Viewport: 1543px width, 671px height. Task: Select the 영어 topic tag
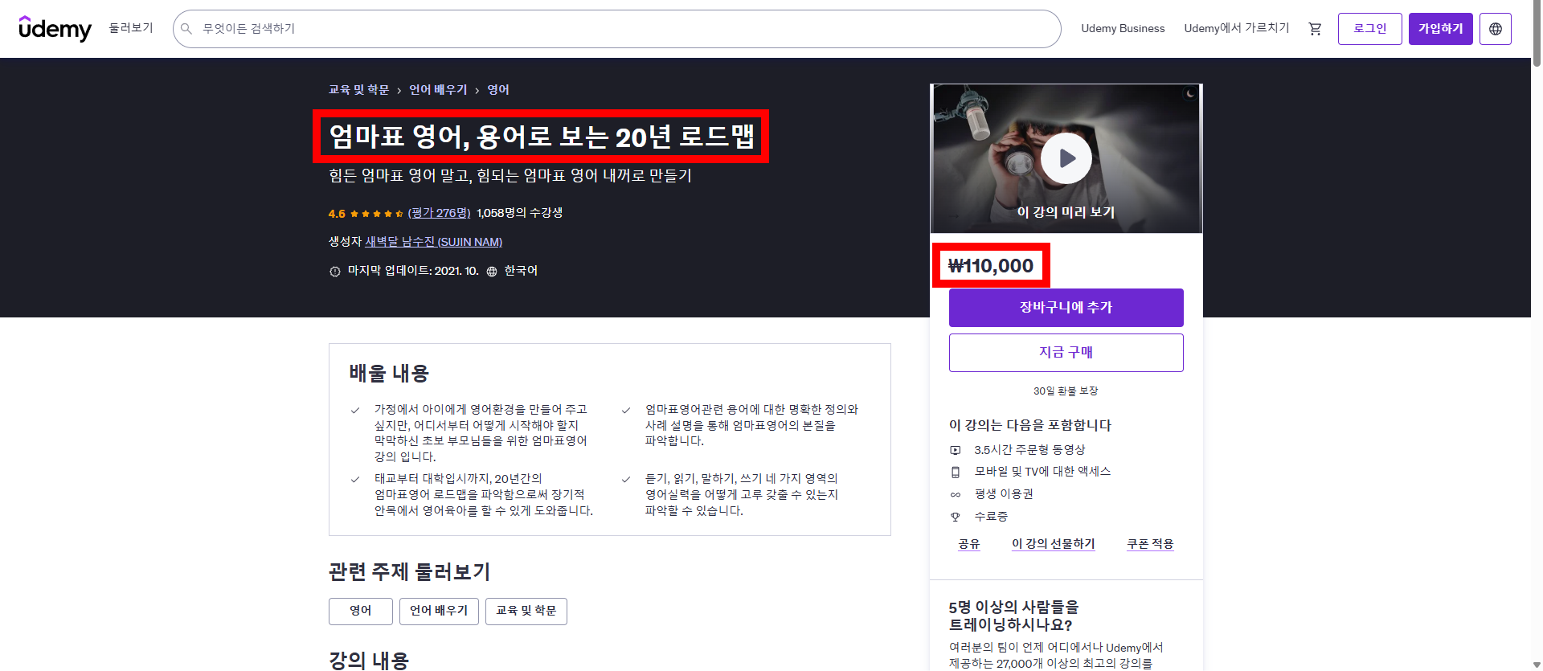click(361, 612)
